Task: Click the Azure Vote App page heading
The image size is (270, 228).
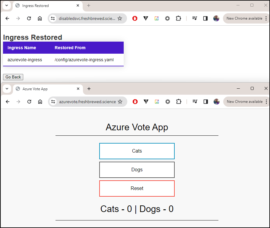Action: pos(137,127)
